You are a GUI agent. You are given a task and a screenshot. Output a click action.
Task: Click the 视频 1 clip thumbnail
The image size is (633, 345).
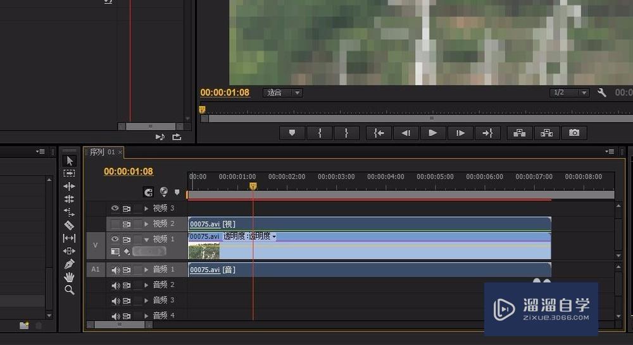(x=204, y=251)
